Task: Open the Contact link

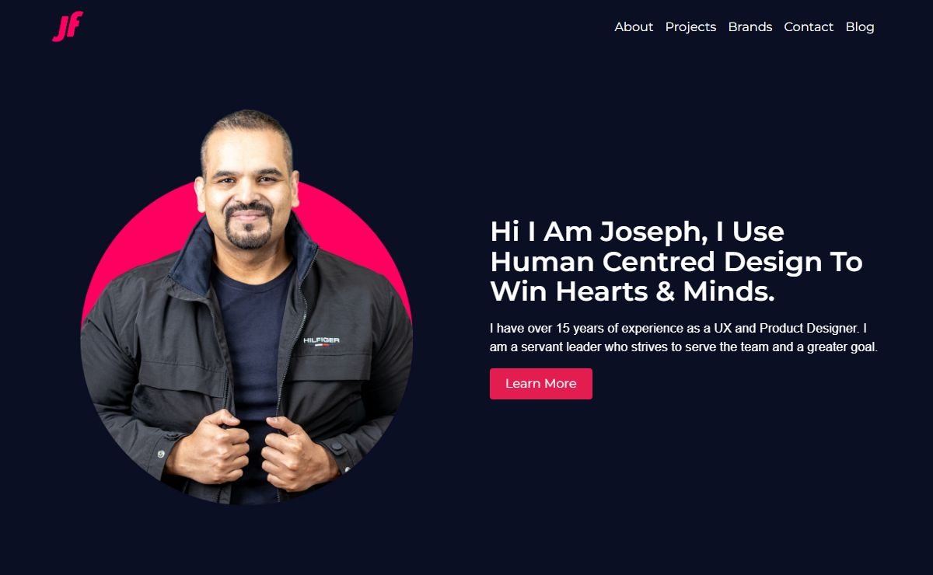Action: point(809,26)
